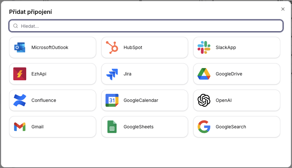Click the Slack colorful logo icon
292x168 pixels.
(204, 47)
